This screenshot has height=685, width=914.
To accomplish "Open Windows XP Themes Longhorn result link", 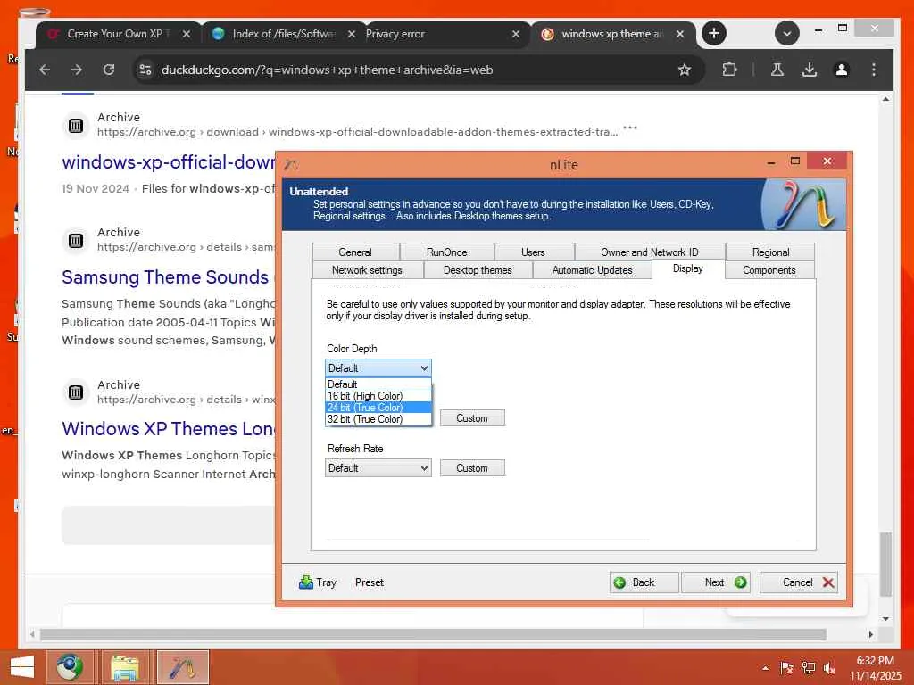I will 169,429.
